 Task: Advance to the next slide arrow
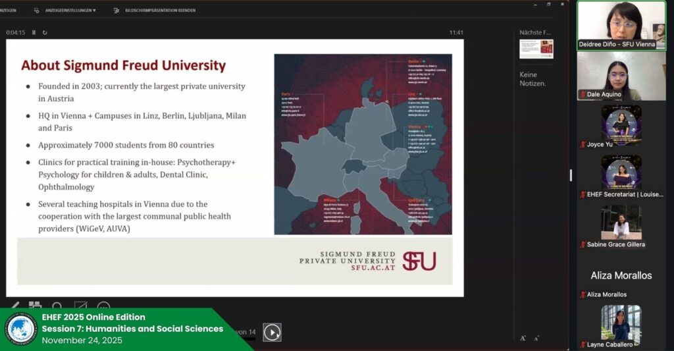click(272, 333)
